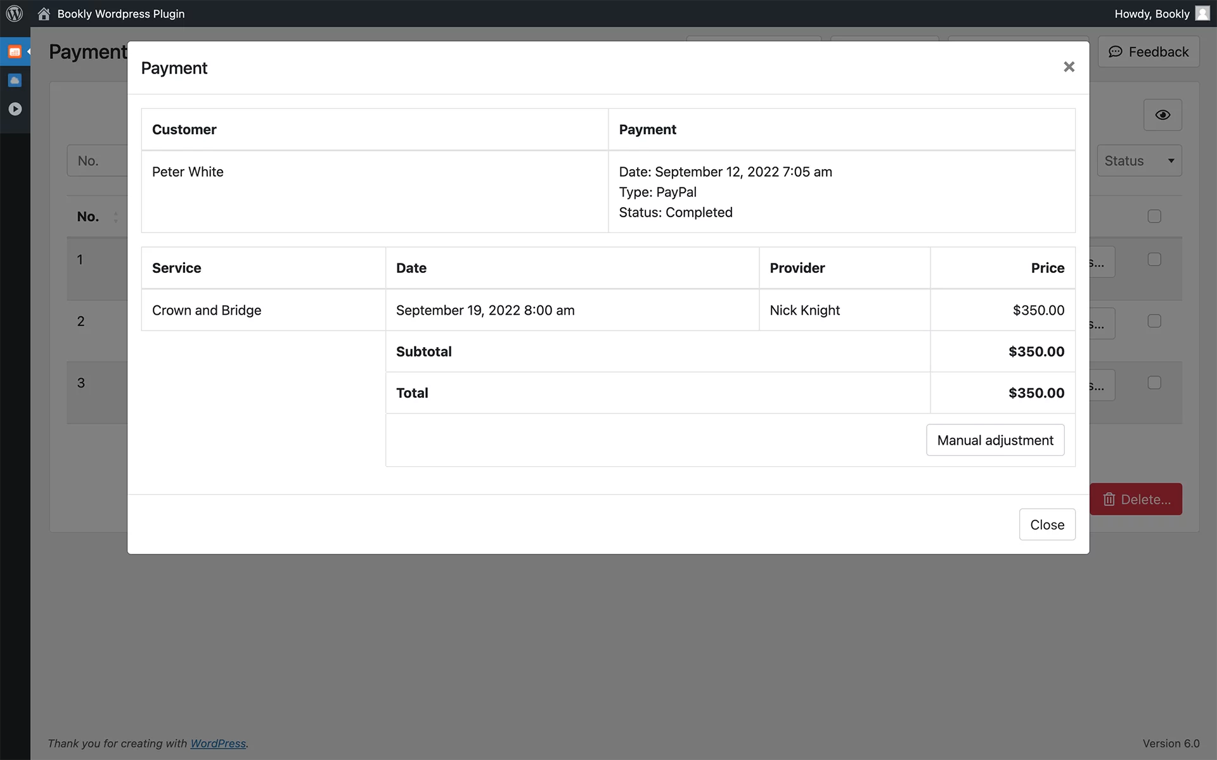The width and height of the screenshot is (1217, 760).
Task: Click the Close button in dialog
Action: click(1047, 524)
